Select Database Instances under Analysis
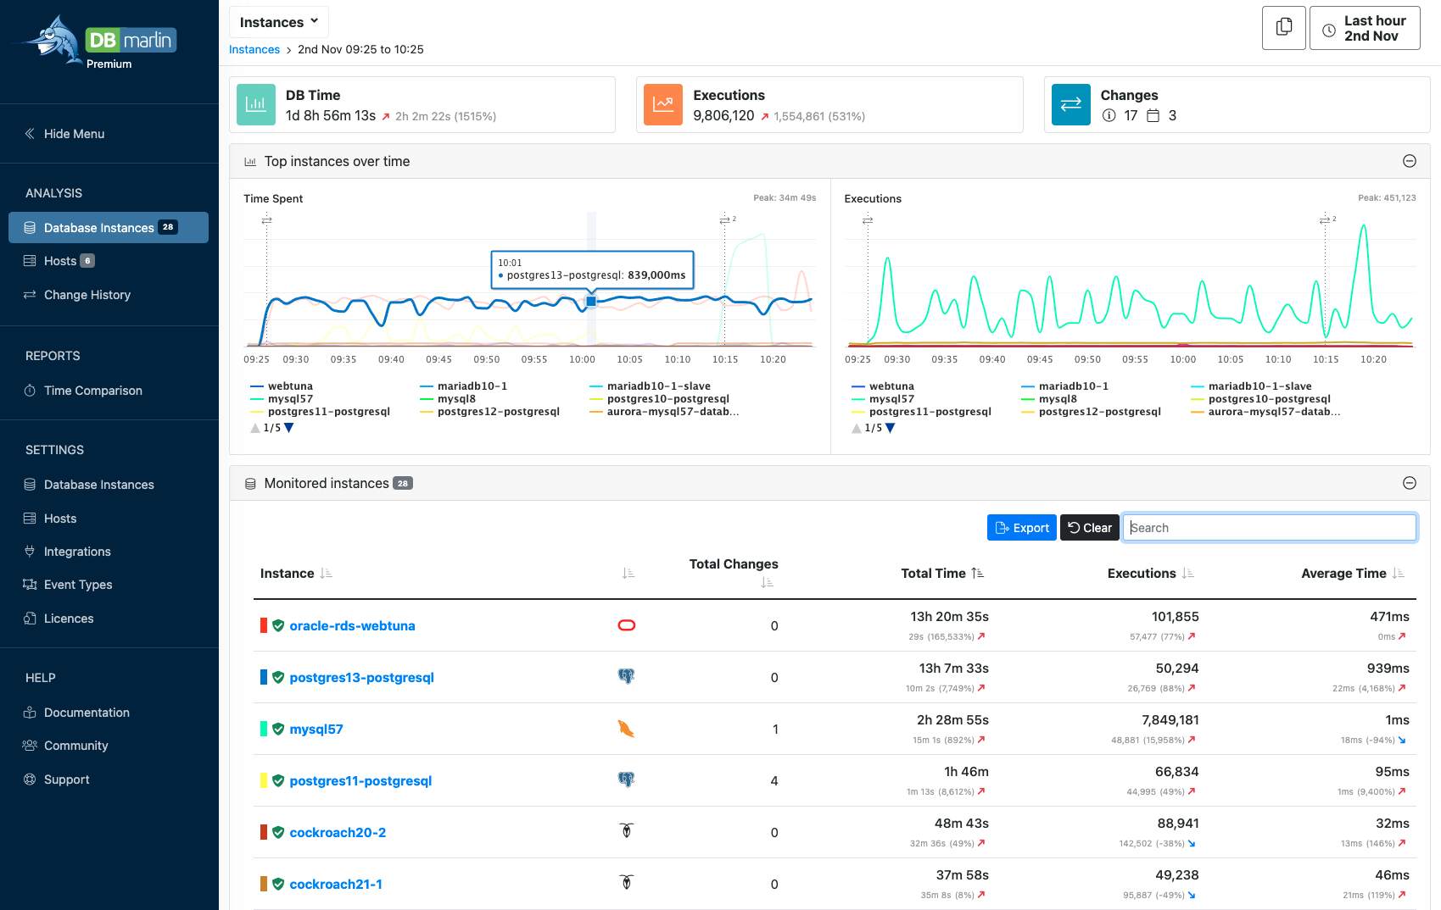Screen dimensions: 1441x910 109,227
